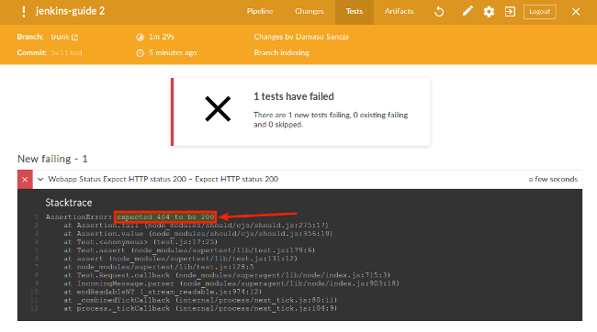The image size is (597, 332).
Task: Click the red failed test X icon
Action: pyautogui.click(x=25, y=180)
